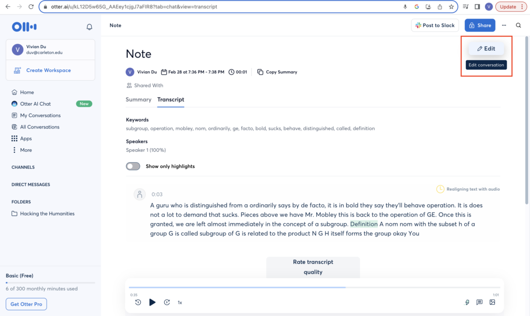Click the Edit conversation button
530x316 pixels.
[x=486, y=49]
